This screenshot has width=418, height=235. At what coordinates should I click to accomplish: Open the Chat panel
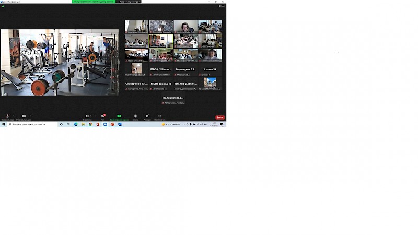tap(103, 116)
